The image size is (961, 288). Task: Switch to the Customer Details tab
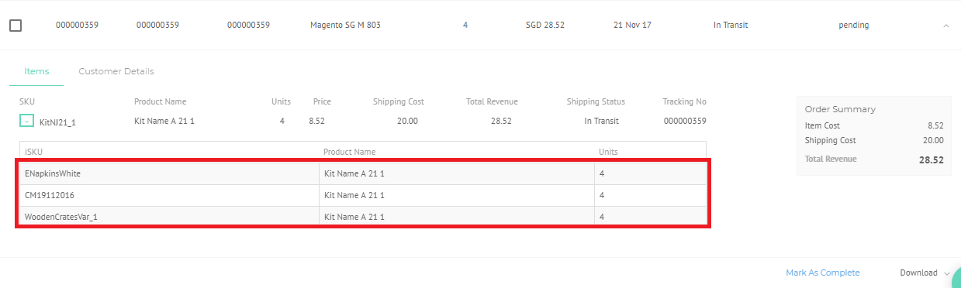pyautogui.click(x=116, y=71)
